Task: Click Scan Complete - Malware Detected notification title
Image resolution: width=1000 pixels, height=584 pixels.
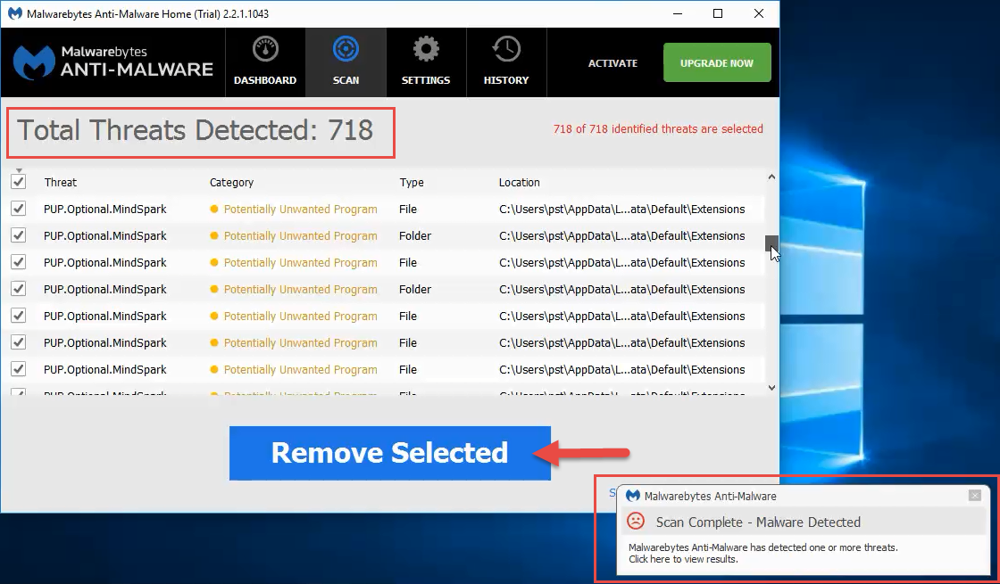Action: tap(758, 522)
